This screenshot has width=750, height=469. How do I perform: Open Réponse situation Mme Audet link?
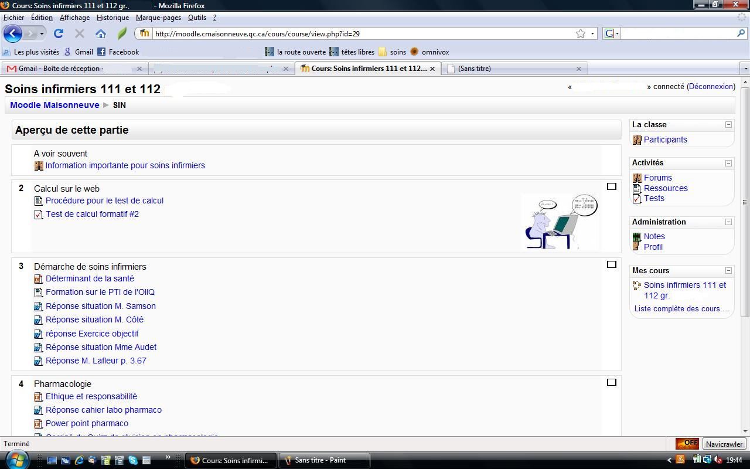[101, 348]
